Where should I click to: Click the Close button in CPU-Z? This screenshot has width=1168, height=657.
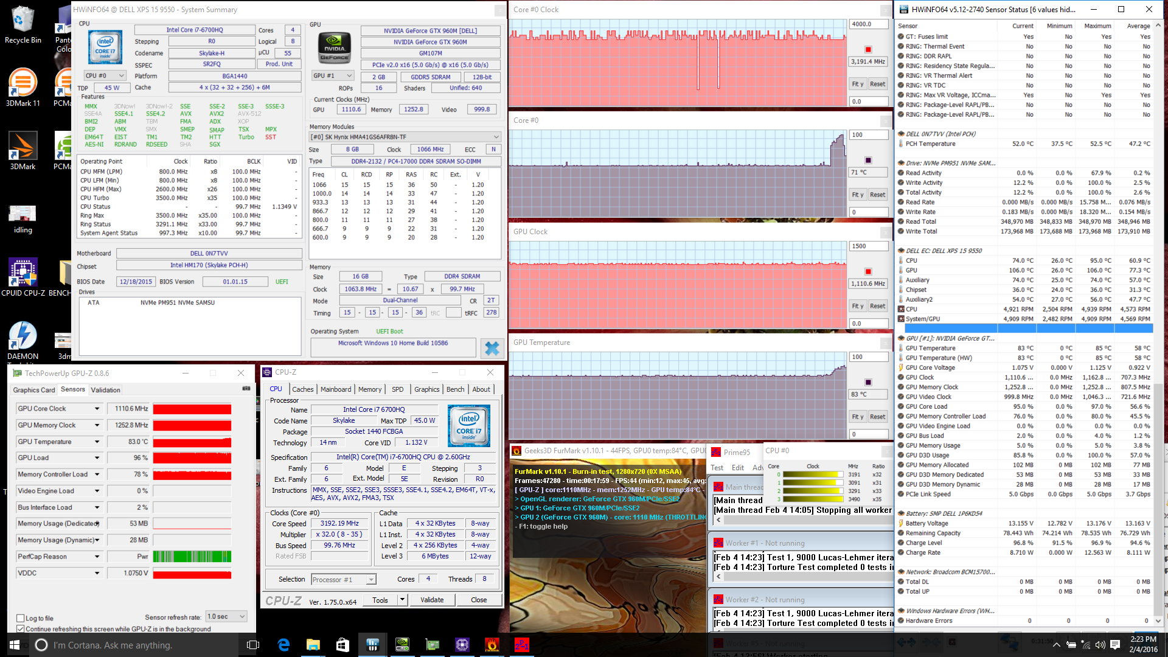(x=479, y=600)
